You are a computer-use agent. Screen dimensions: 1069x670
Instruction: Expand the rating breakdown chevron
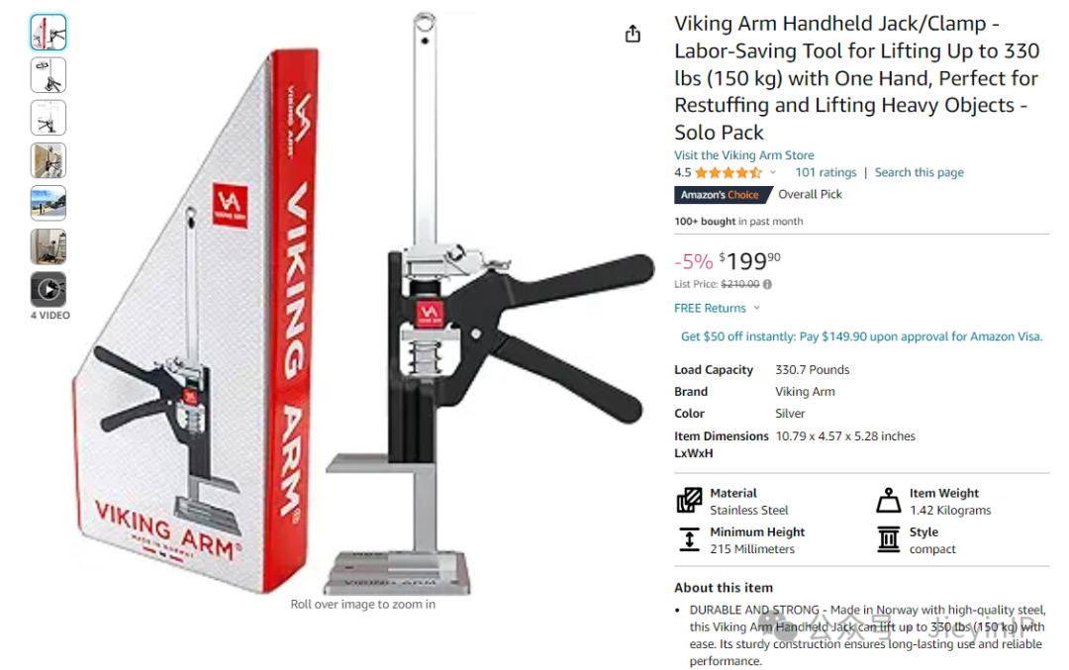click(772, 173)
